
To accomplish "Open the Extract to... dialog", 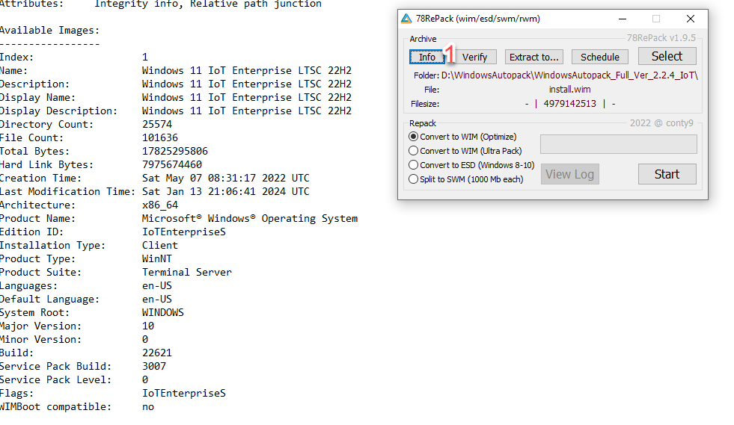I will [x=533, y=57].
